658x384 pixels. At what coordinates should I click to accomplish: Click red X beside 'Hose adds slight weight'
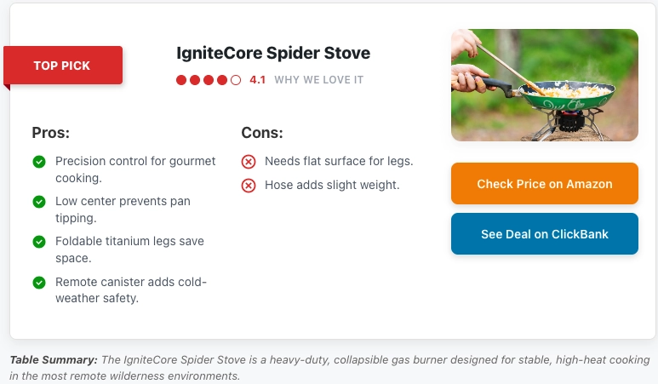pos(249,185)
